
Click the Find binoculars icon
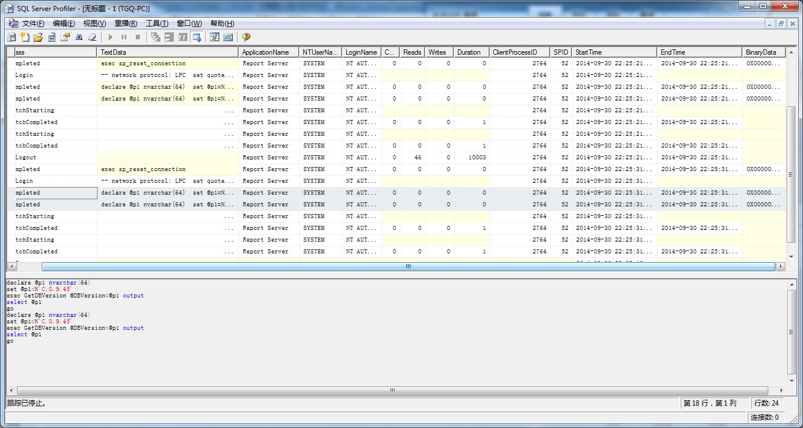[x=79, y=37]
